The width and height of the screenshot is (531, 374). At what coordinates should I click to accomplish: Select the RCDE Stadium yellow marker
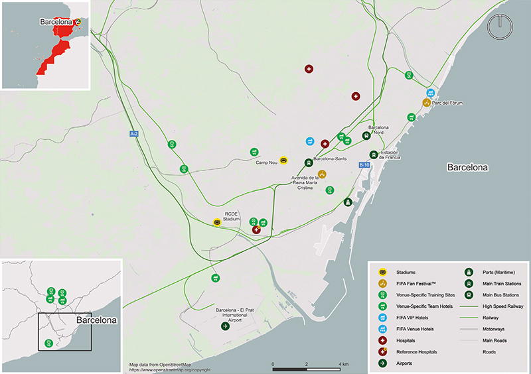[217, 222]
